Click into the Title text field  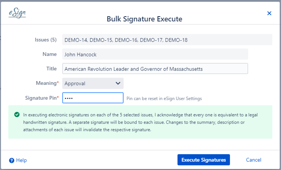pos(155,69)
